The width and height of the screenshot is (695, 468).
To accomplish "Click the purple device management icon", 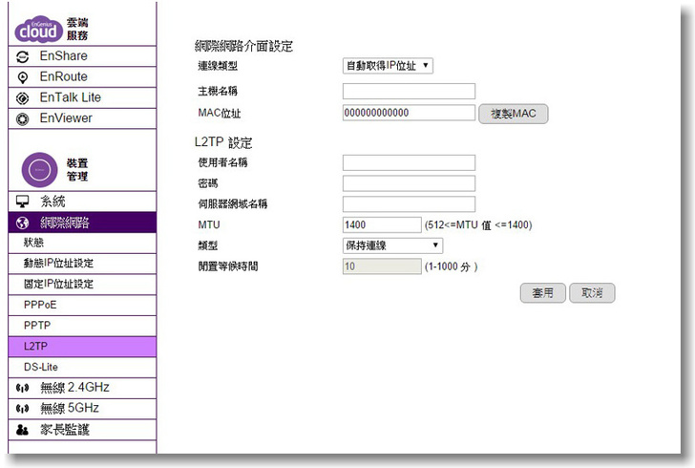I will coord(38,169).
